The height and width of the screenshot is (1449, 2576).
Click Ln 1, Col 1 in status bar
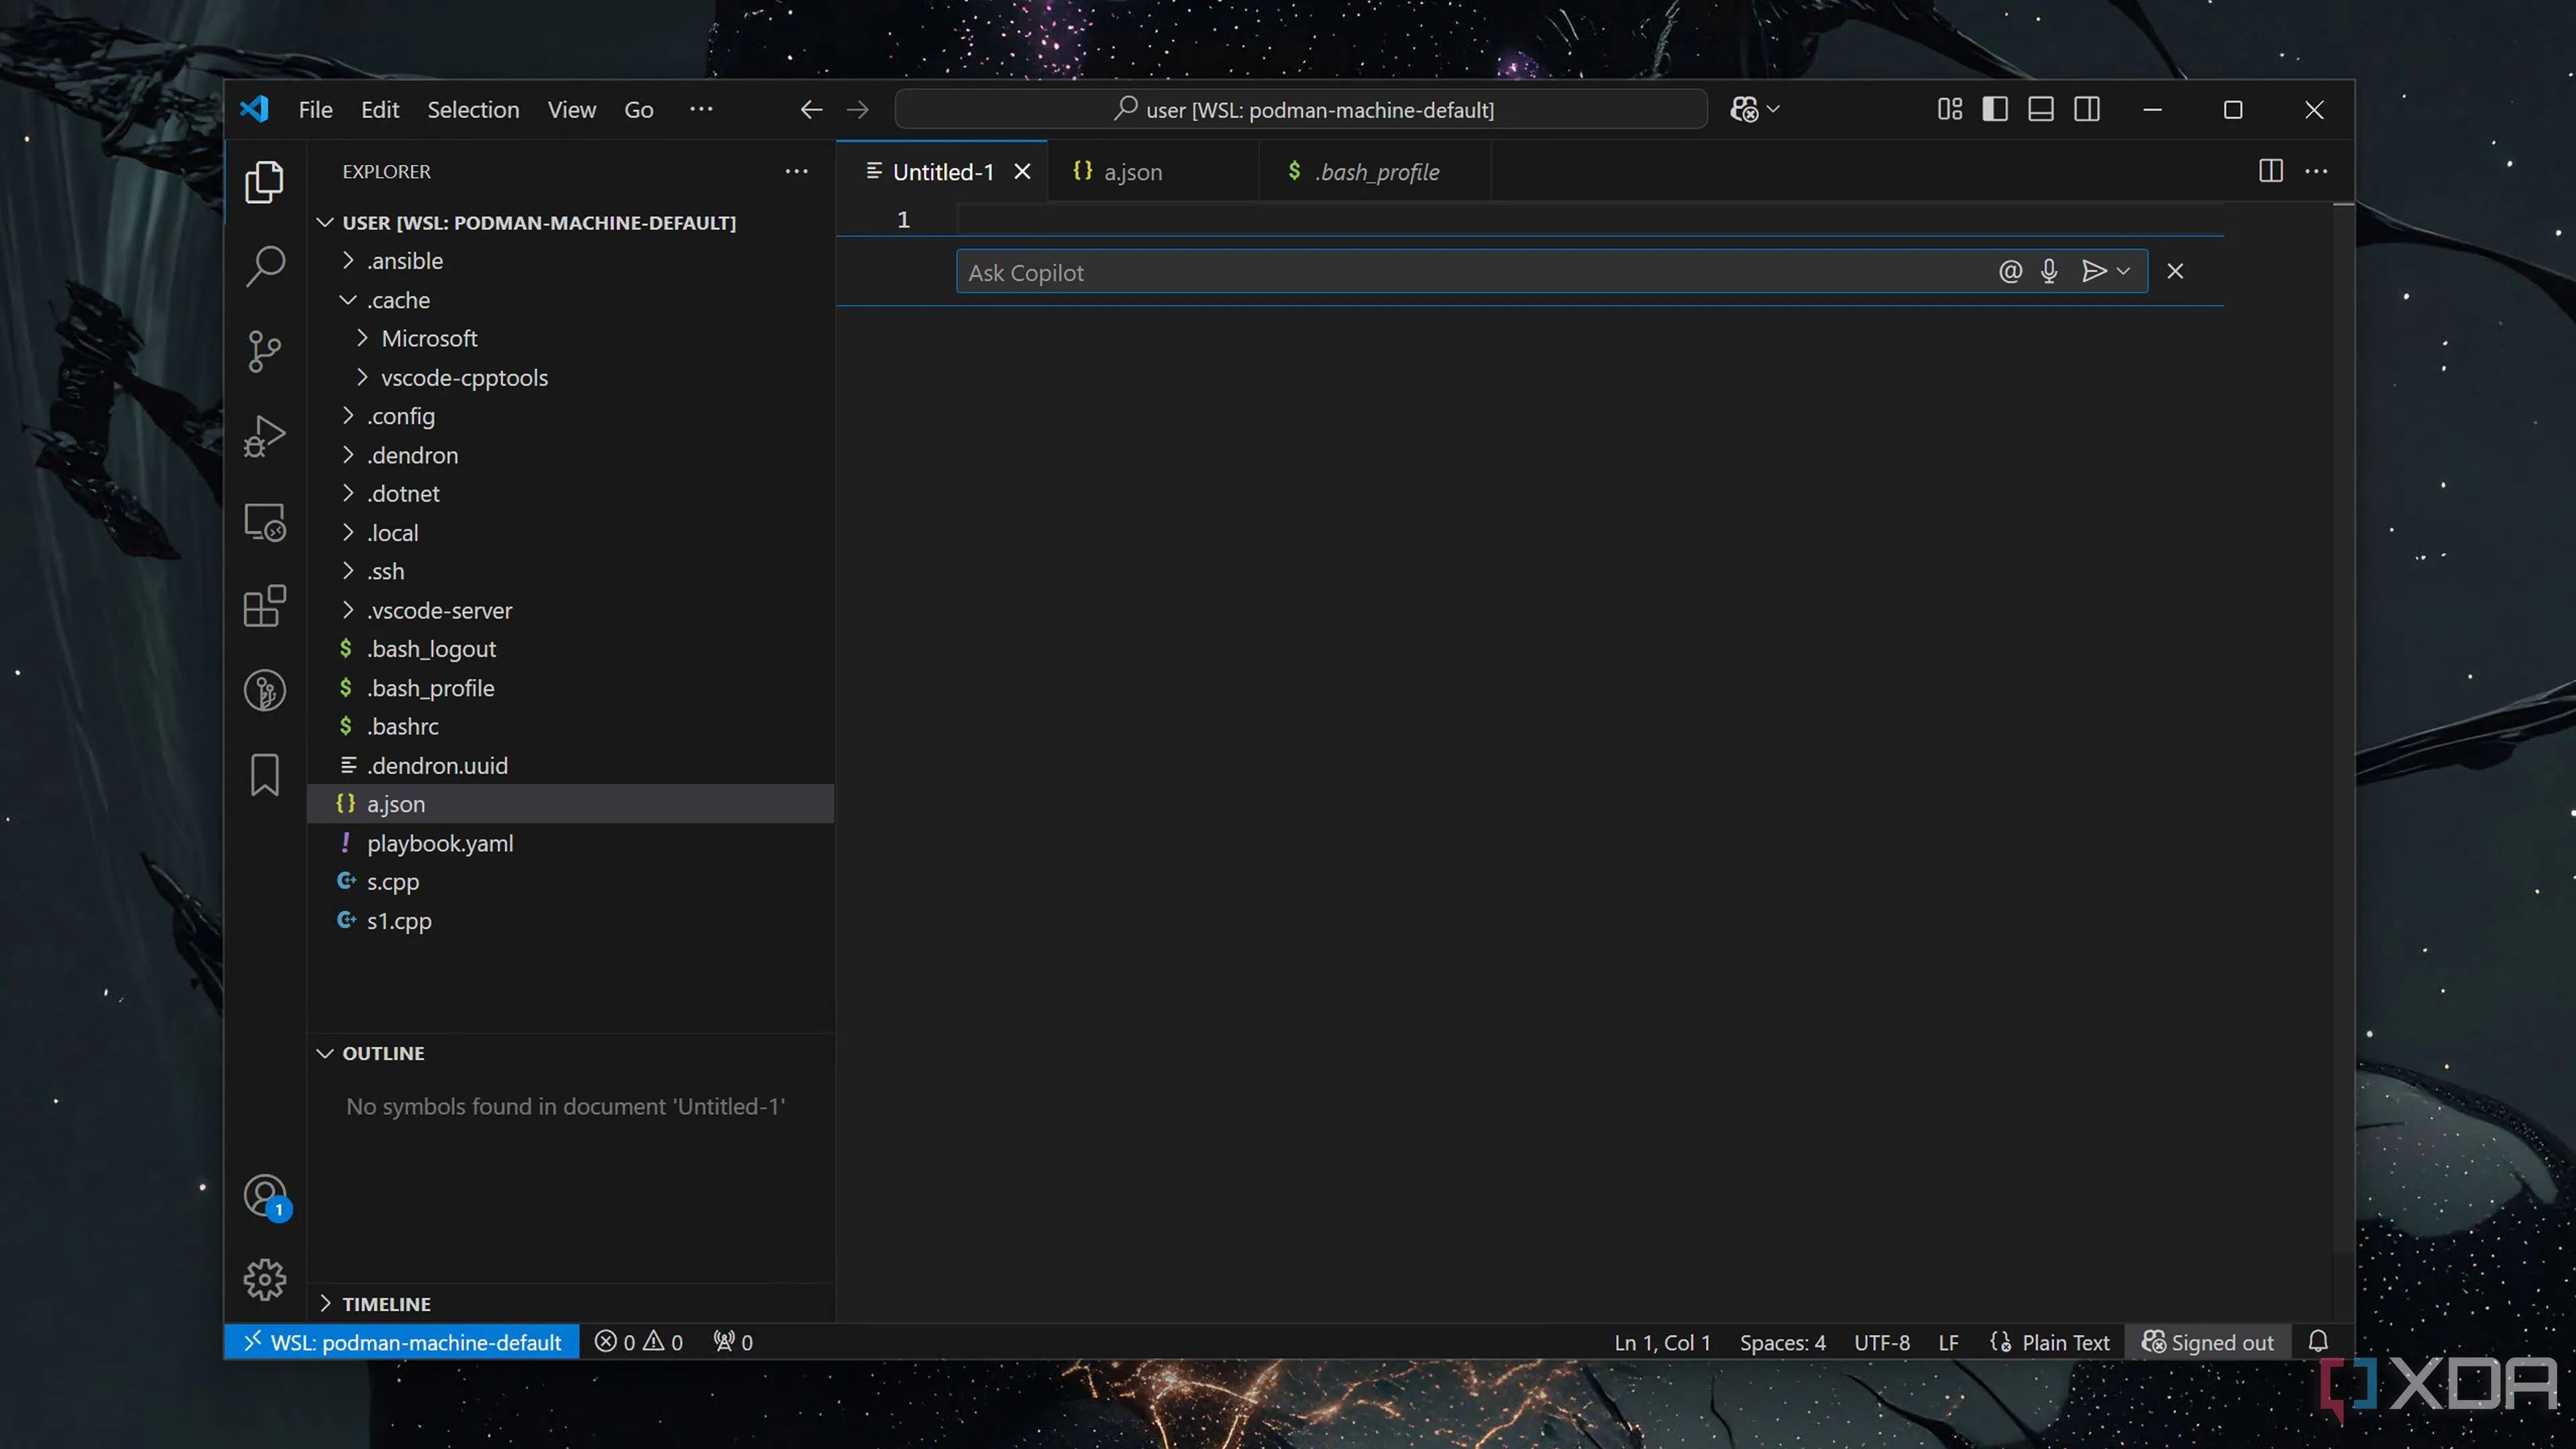1662,1342
